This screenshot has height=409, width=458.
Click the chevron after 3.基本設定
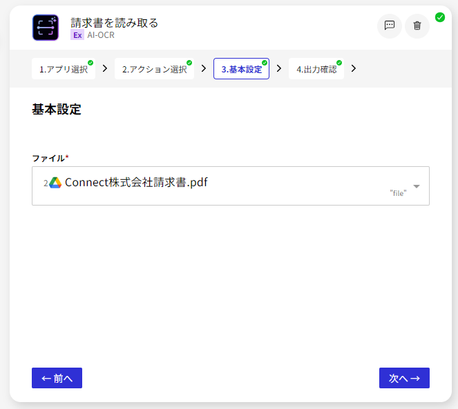point(279,68)
